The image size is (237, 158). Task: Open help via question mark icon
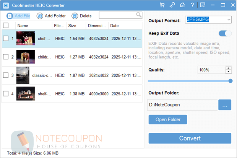(x=192, y=5)
